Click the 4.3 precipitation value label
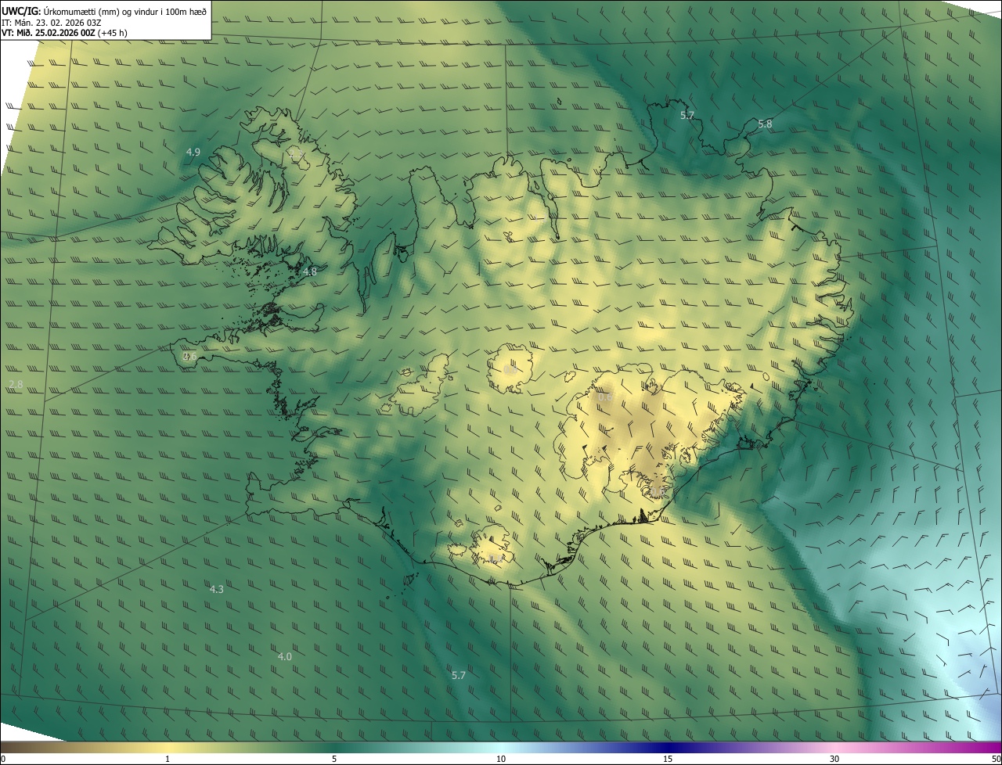The height and width of the screenshot is (765, 1002). click(x=217, y=589)
